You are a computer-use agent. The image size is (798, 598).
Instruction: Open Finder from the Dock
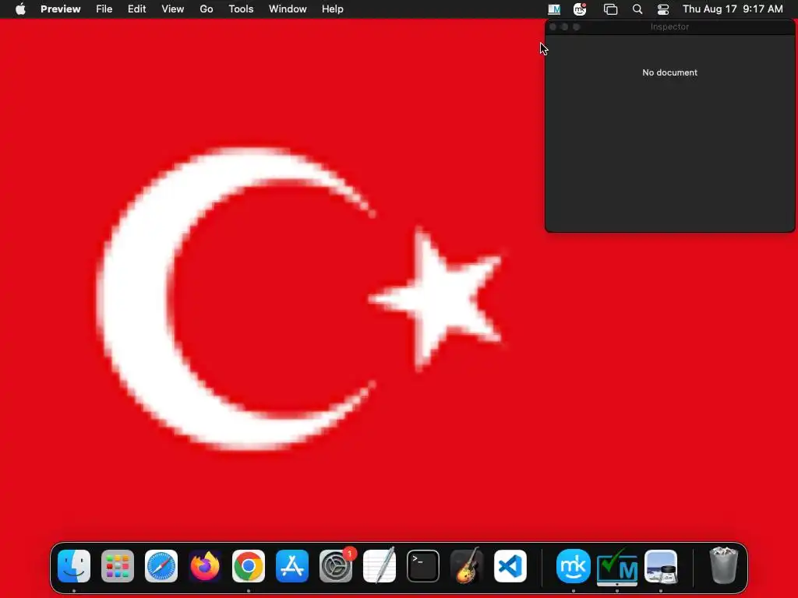[x=74, y=566]
